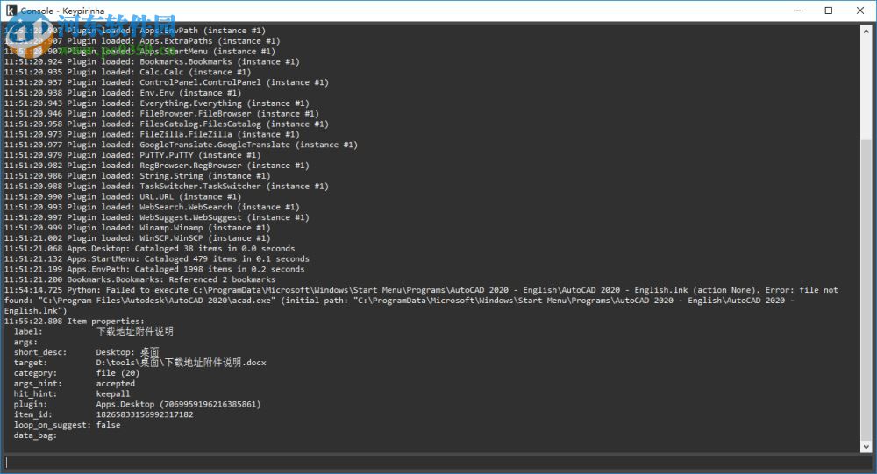Image resolution: width=877 pixels, height=474 pixels.
Task: Click the 'args:' property label
Action: point(25,342)
